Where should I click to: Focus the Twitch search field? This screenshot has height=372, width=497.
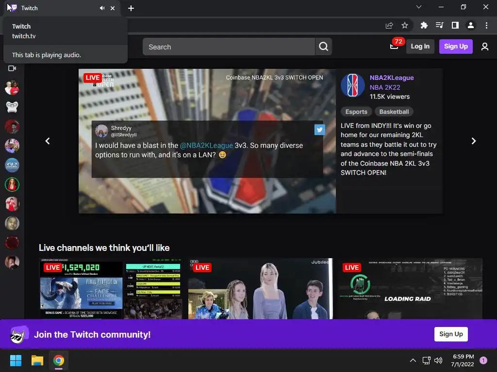point(229,46)
